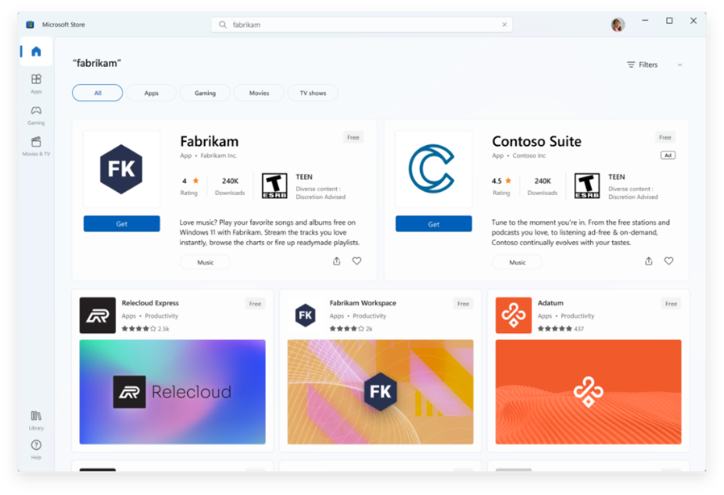Open the Home section in sidebar
This screenshot has height=495, width=724.
click(36, 52)
